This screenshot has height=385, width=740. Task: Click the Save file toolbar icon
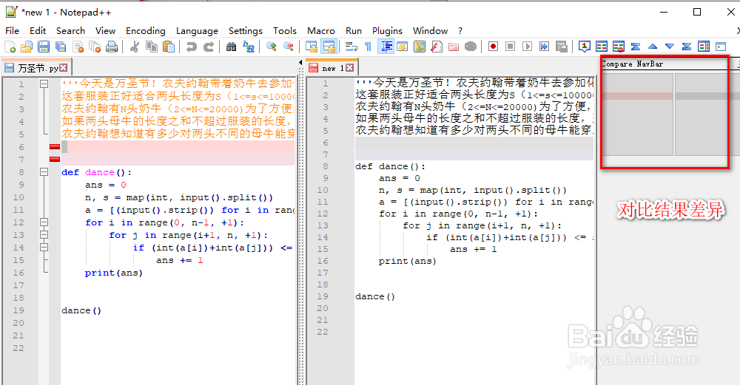[44, 46]
